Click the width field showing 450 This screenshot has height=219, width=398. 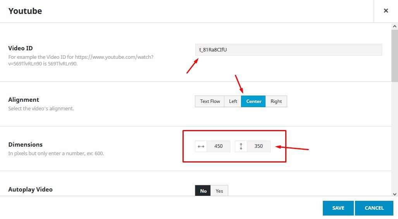tap(219, 146)
